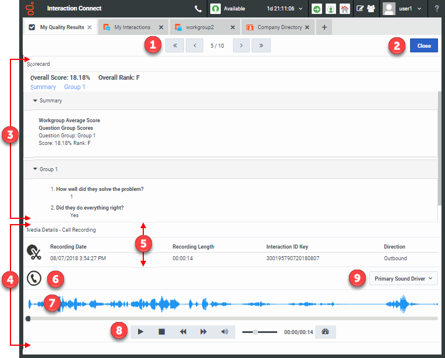Stop the recording playback
The image size is (445, 358).
pyautogui.click(x=162, y=332)
